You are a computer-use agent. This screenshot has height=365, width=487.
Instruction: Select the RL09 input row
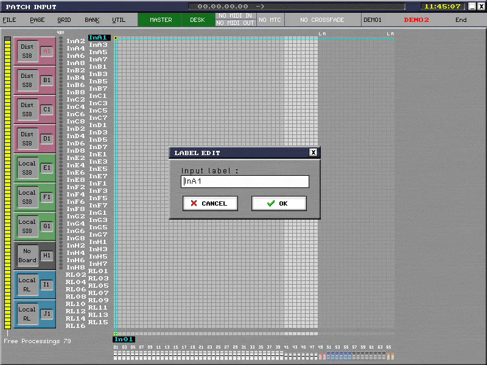98,300
